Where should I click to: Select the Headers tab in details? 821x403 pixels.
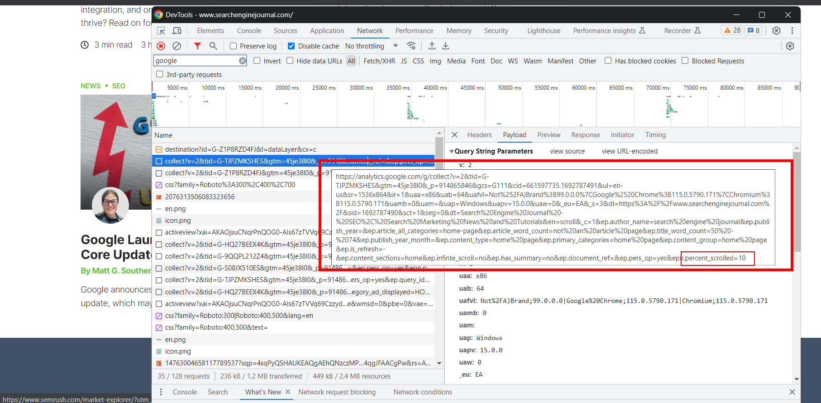(479, 135)
